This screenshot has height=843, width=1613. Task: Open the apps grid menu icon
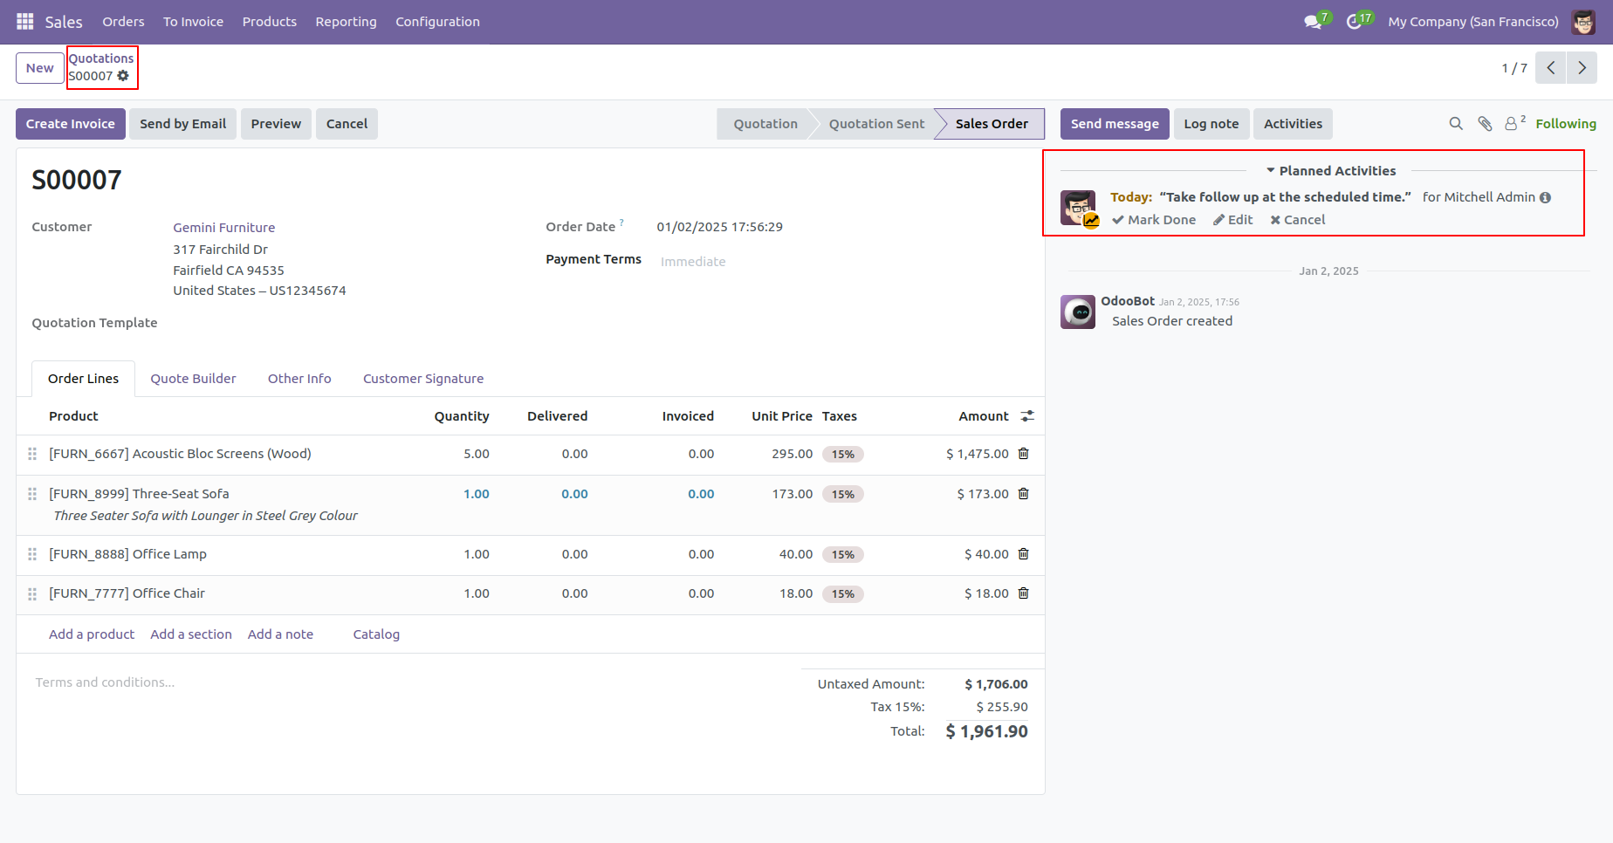point(25,22)
